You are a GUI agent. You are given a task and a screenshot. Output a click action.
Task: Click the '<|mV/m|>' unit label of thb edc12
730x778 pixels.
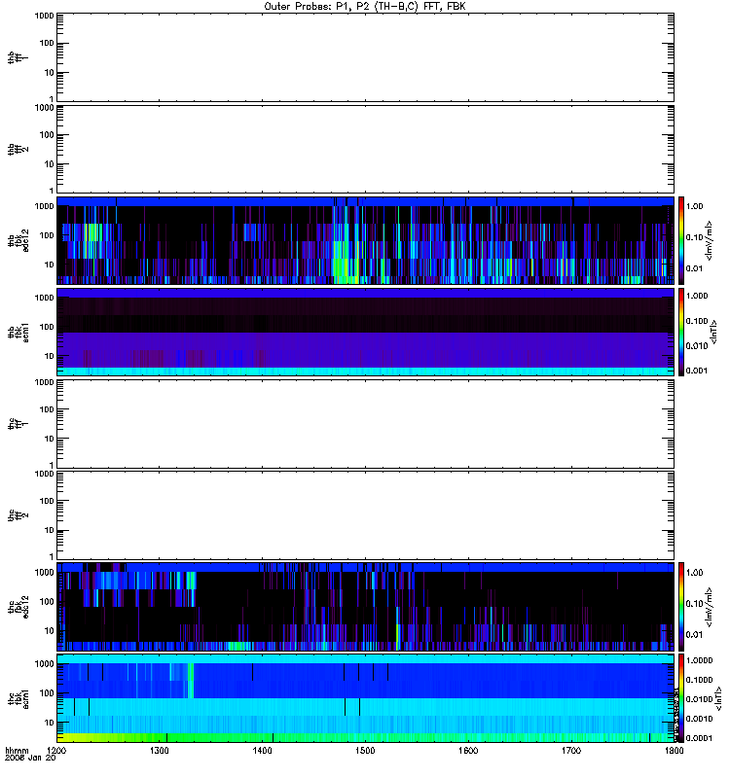tap(710, 240)
